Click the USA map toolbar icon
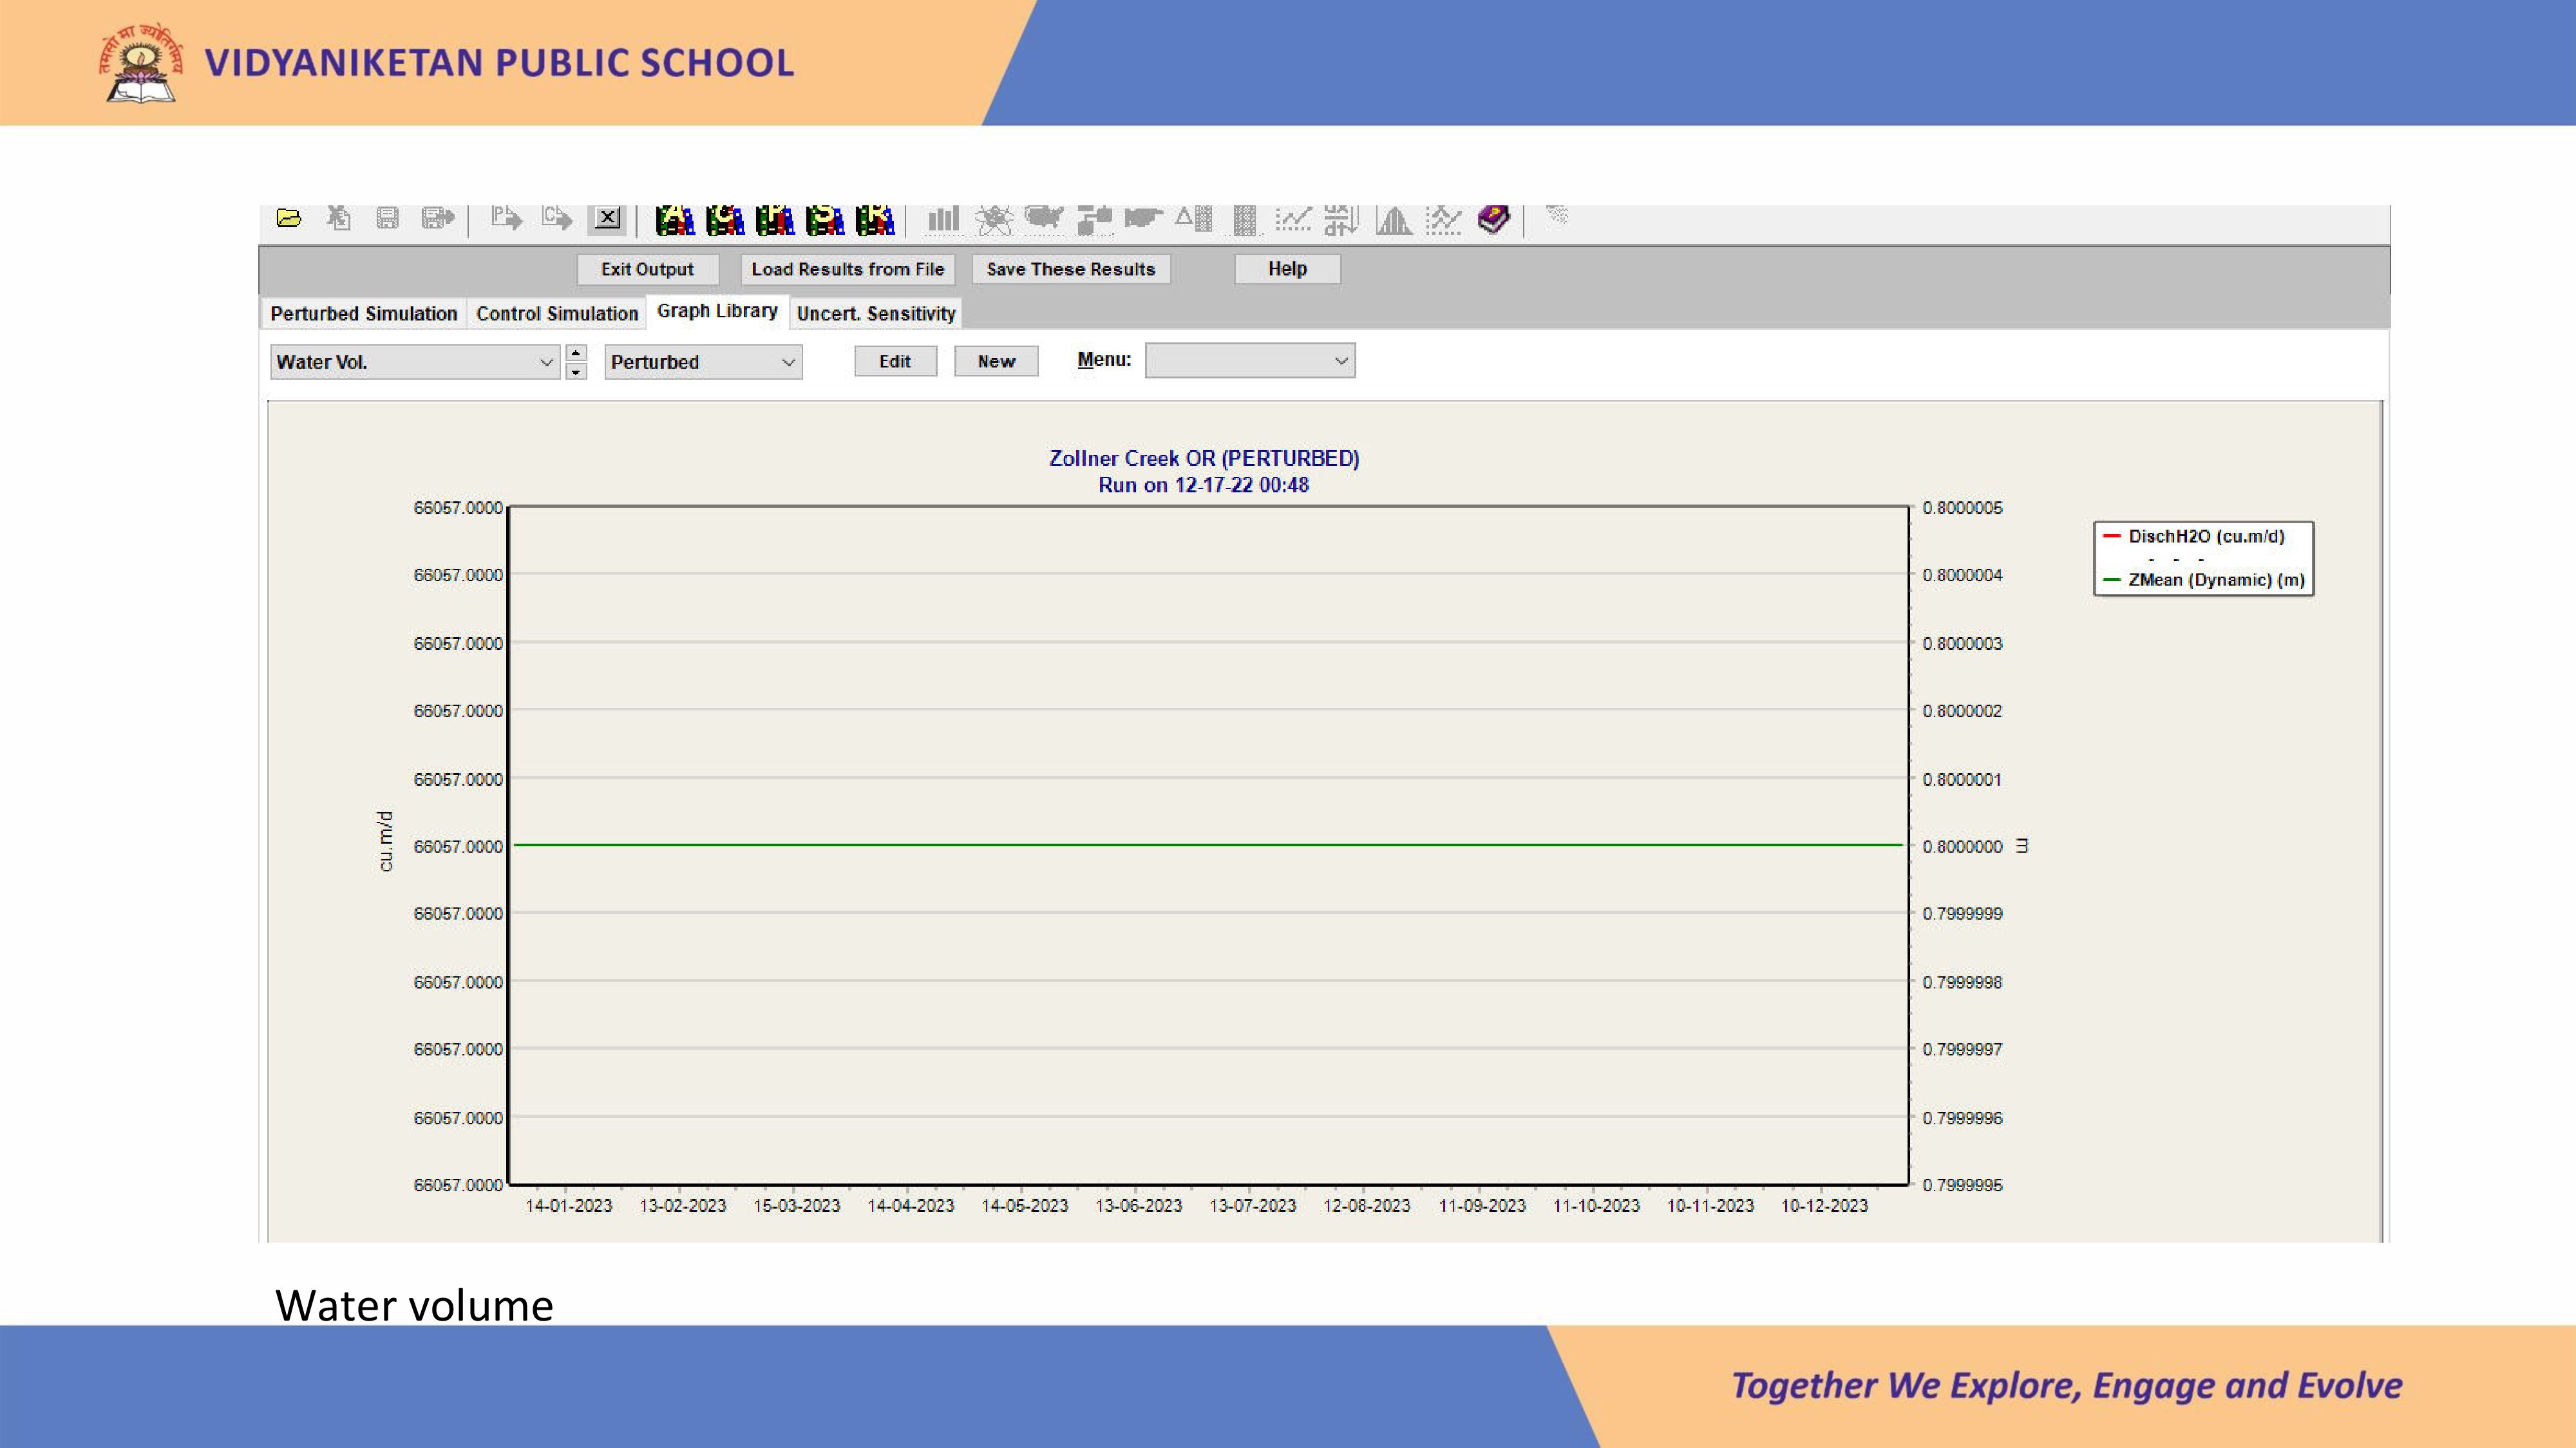The image size is (2576, 1448). click(x=1043, y=218)
